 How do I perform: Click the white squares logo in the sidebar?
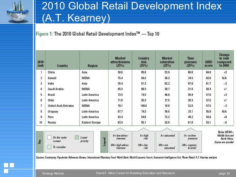[x=9, y=168]
